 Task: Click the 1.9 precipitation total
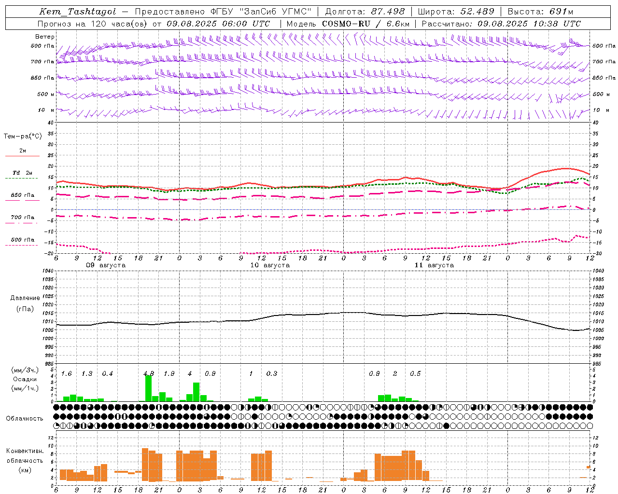coord(169,374)
